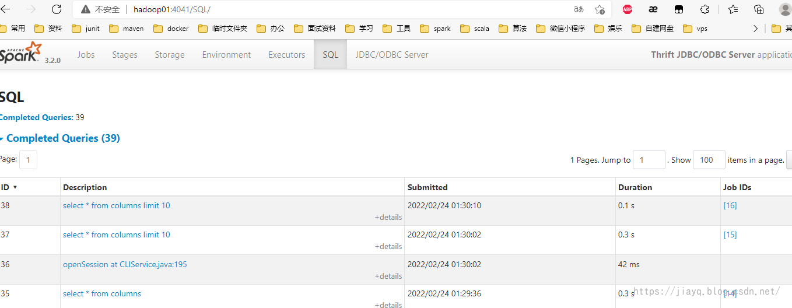Open the maven bookmarks folder
Viewport: 792px width, 308px height.
(x=126, y=28)
